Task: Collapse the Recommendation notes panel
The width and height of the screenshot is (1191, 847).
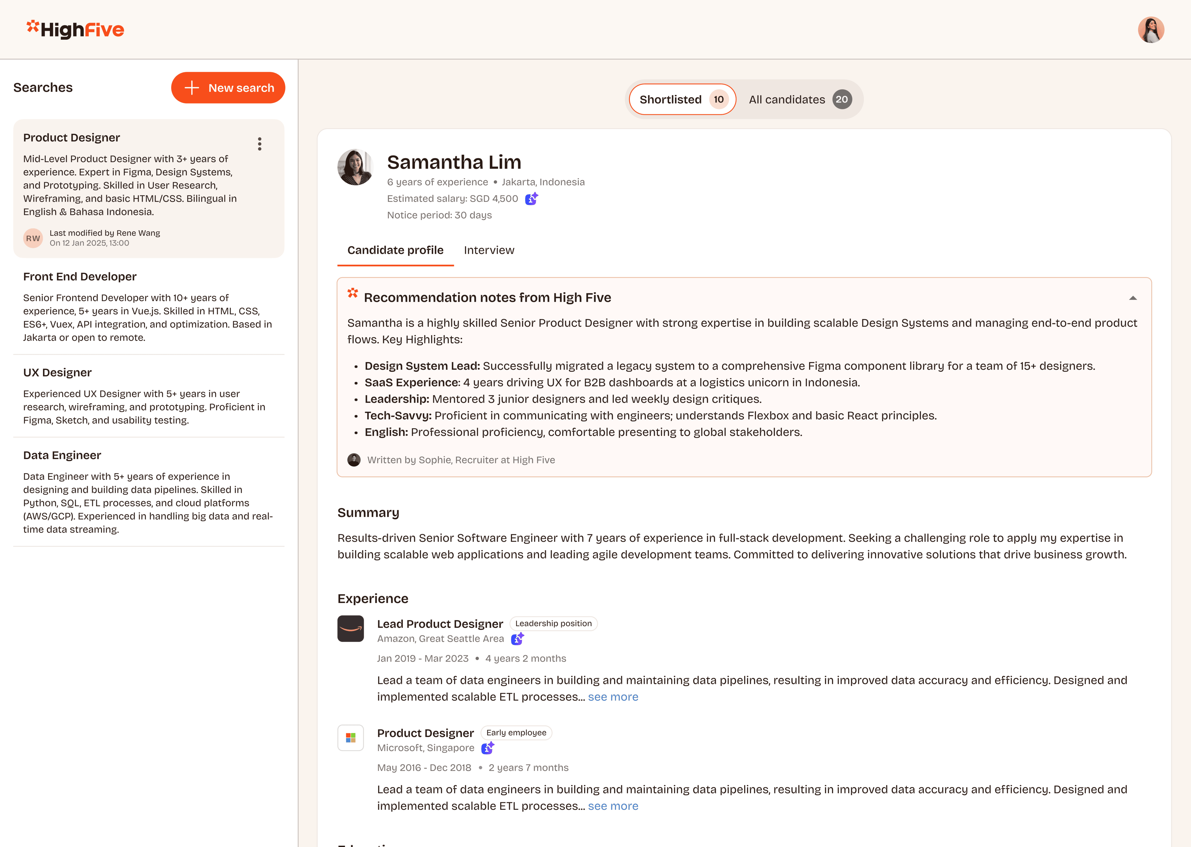Action: [1133, 298]
